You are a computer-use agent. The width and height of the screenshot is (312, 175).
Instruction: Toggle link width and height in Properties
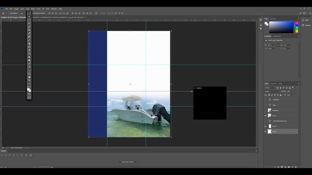(x=278, y=45)
